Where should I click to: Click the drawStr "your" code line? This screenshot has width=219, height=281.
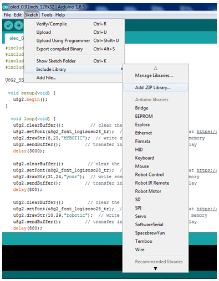49,177
